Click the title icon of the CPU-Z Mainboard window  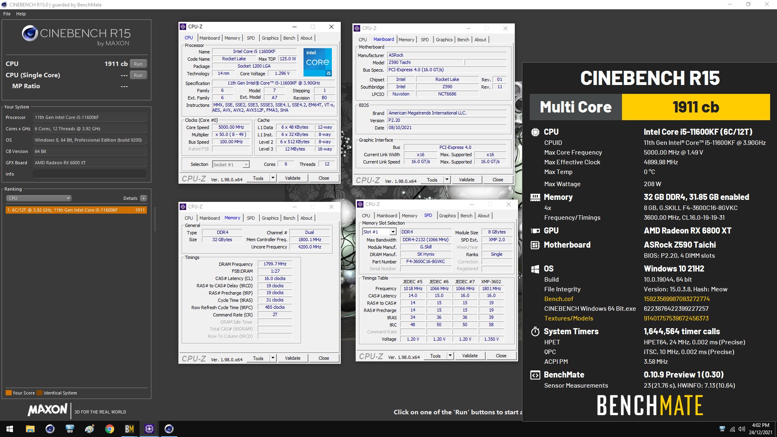357,28
